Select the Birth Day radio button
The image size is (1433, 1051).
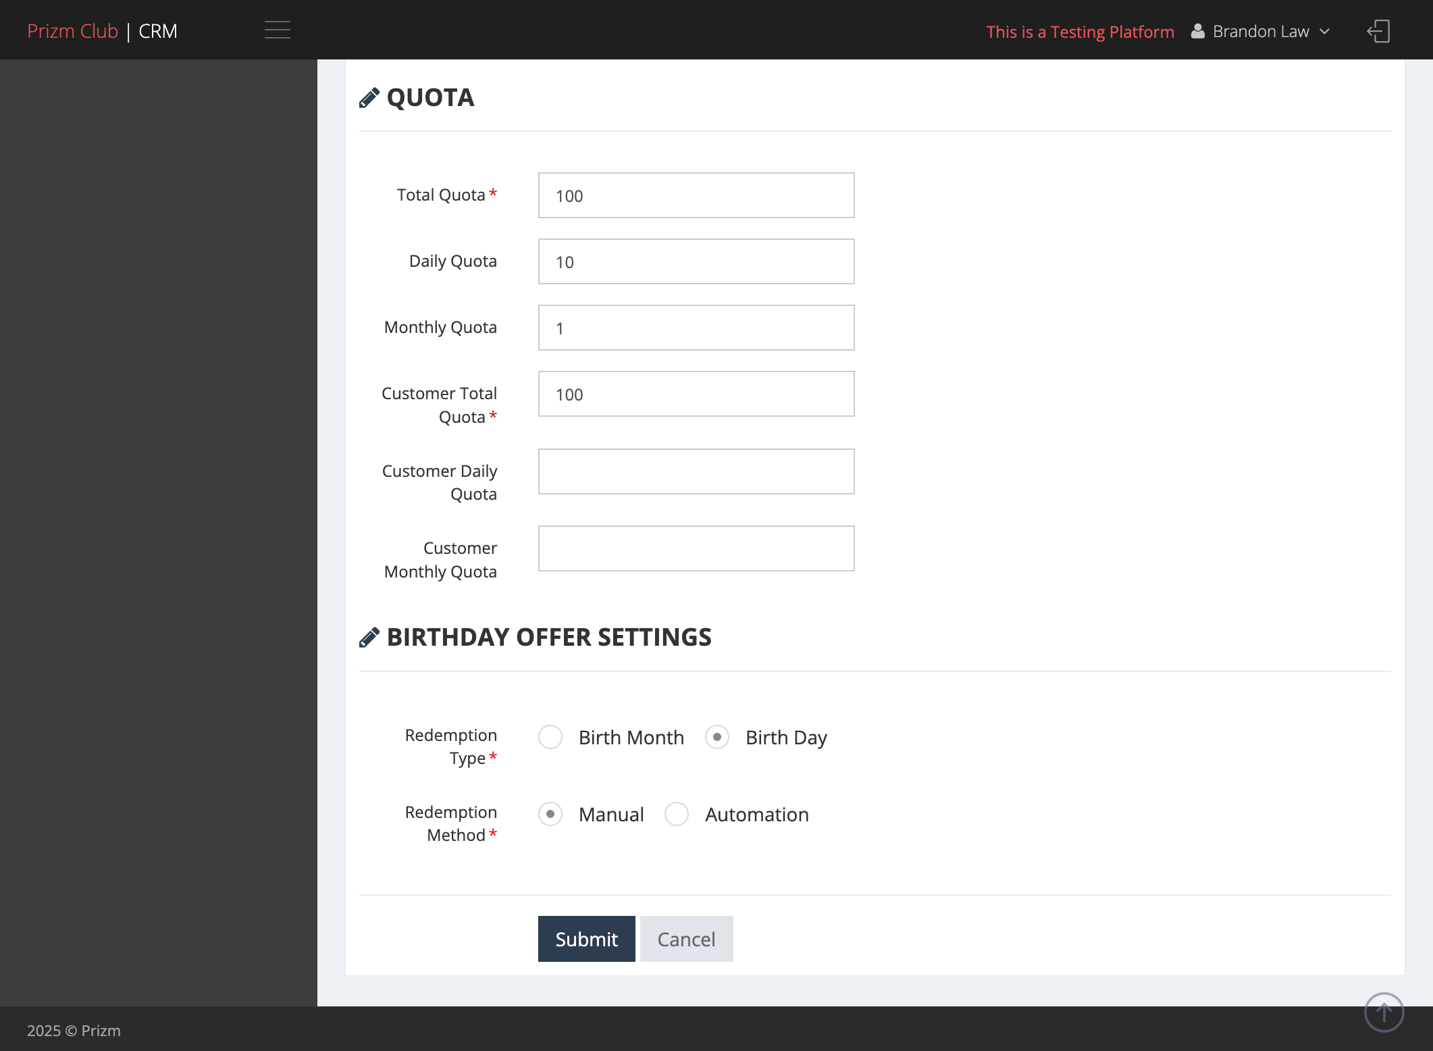pos(717,737)
